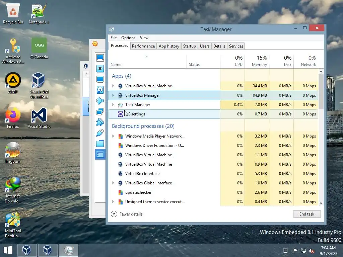Open General settings in VirtualBox settings window
The image size is (343, 257).
pyautogui.click(x=100, y=58)
